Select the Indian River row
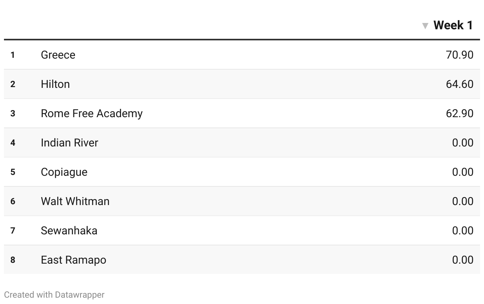The image size is (484, 304). 242,142
